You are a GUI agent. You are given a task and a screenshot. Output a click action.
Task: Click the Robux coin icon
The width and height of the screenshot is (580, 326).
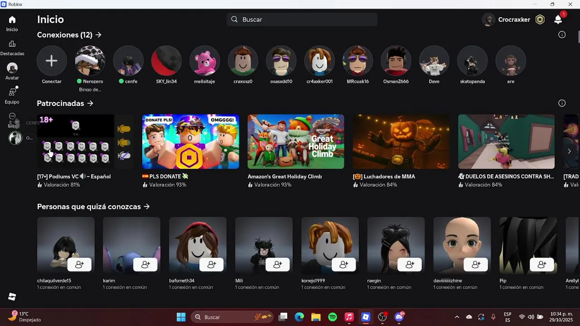click(540, 19)
